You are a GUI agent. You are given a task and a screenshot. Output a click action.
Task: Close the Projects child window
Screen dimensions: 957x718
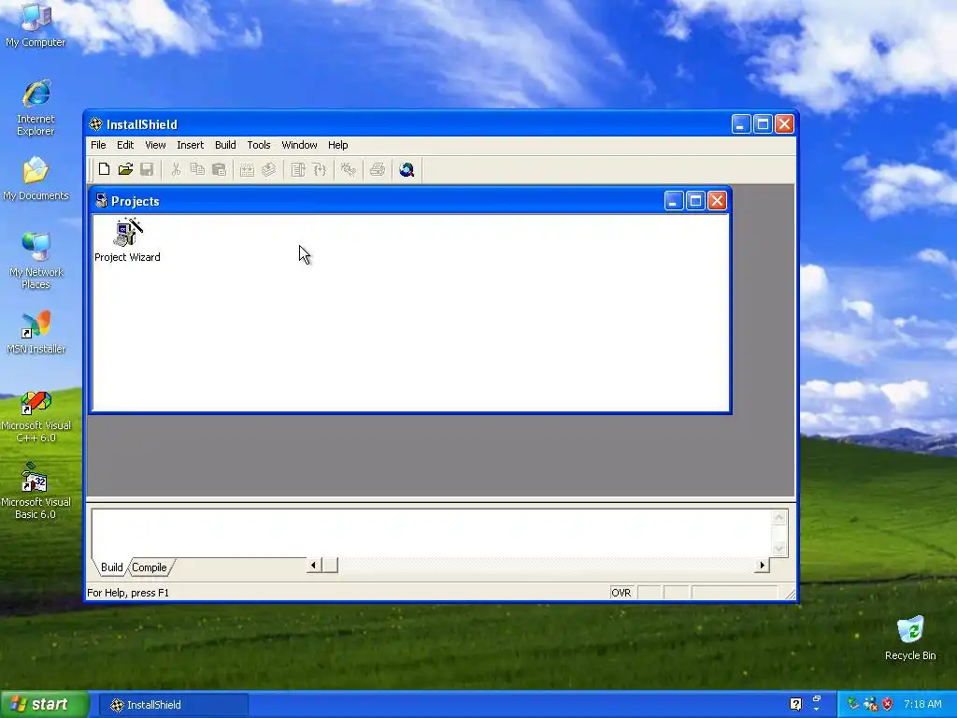tap(717, 201)
